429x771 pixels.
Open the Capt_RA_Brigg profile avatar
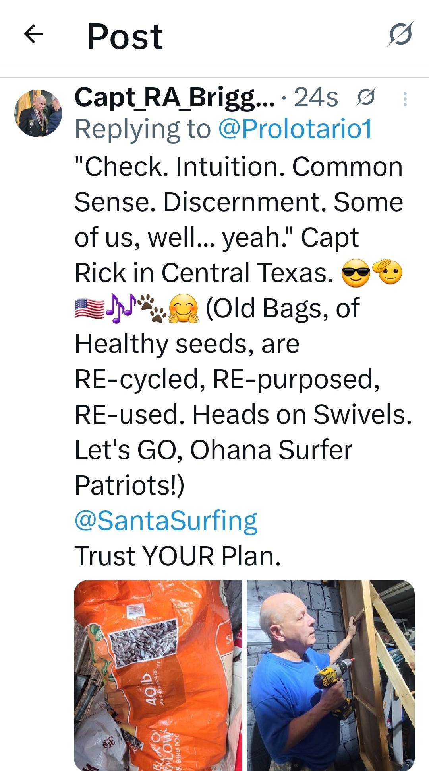click(x=38, y=113)
